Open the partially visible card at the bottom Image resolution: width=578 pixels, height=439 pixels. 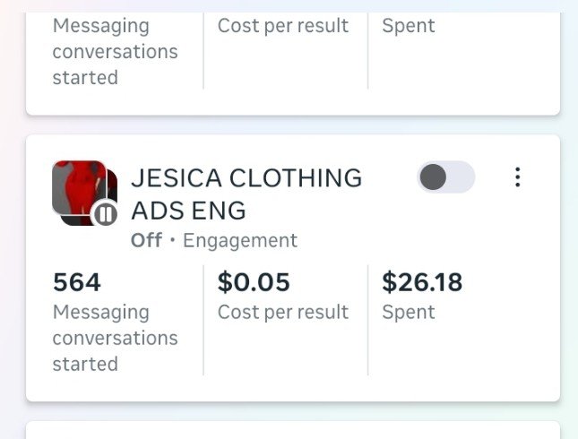(292, 430)
